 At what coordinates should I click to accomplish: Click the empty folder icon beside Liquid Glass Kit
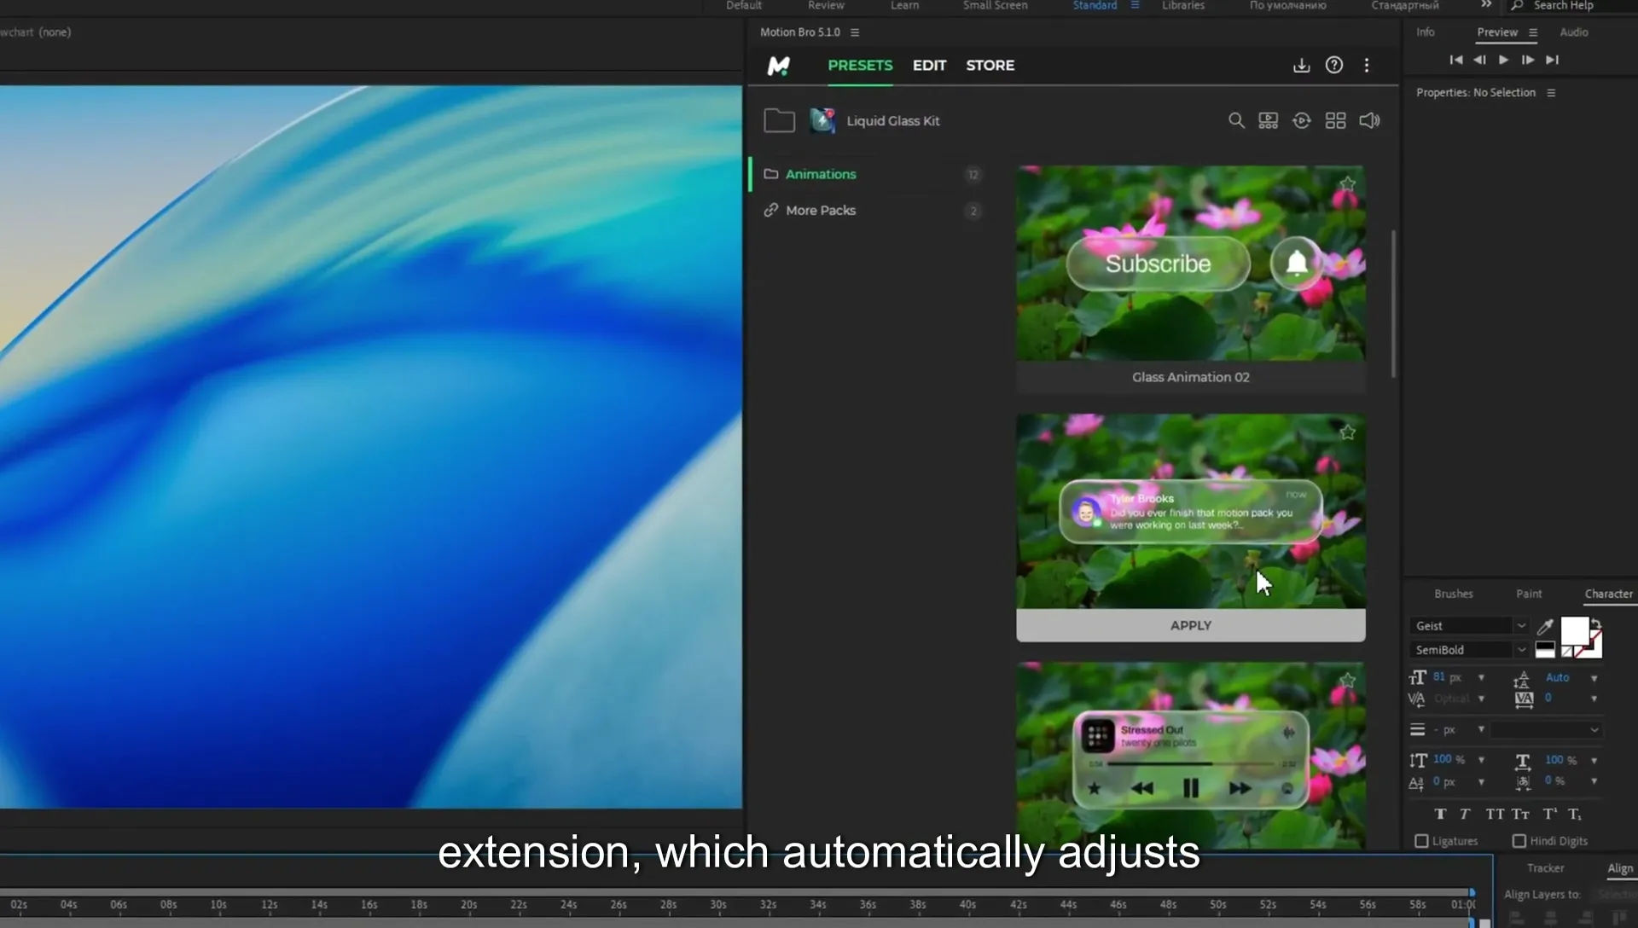click(779, 120)
